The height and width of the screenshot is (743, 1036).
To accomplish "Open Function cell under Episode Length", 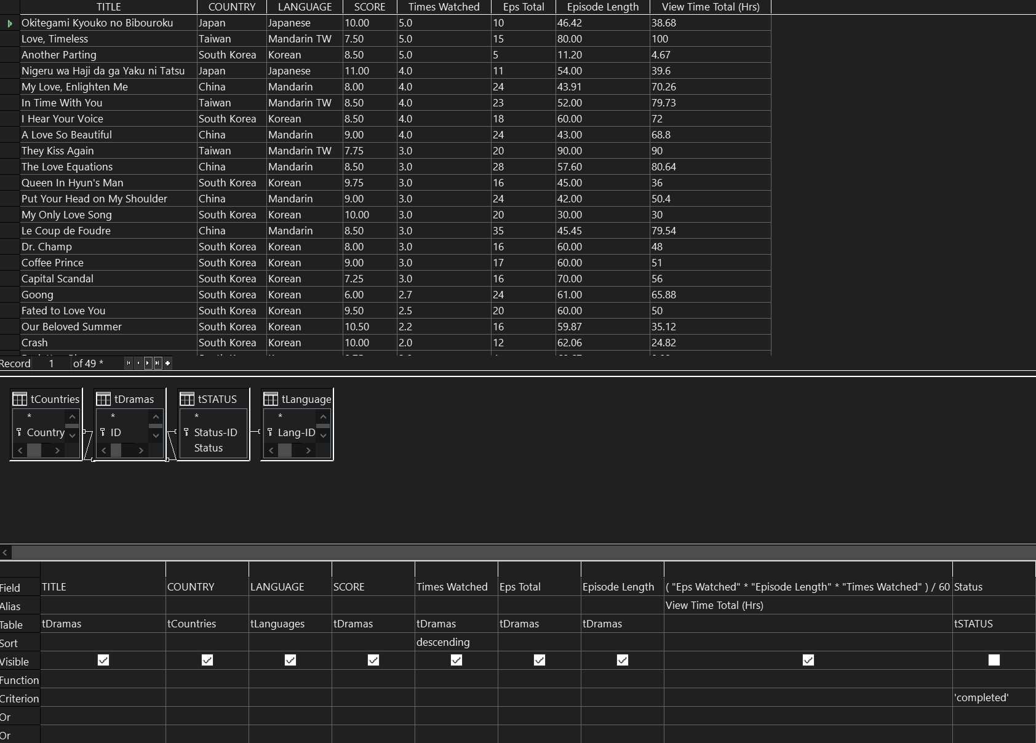I will pos(623,679).
